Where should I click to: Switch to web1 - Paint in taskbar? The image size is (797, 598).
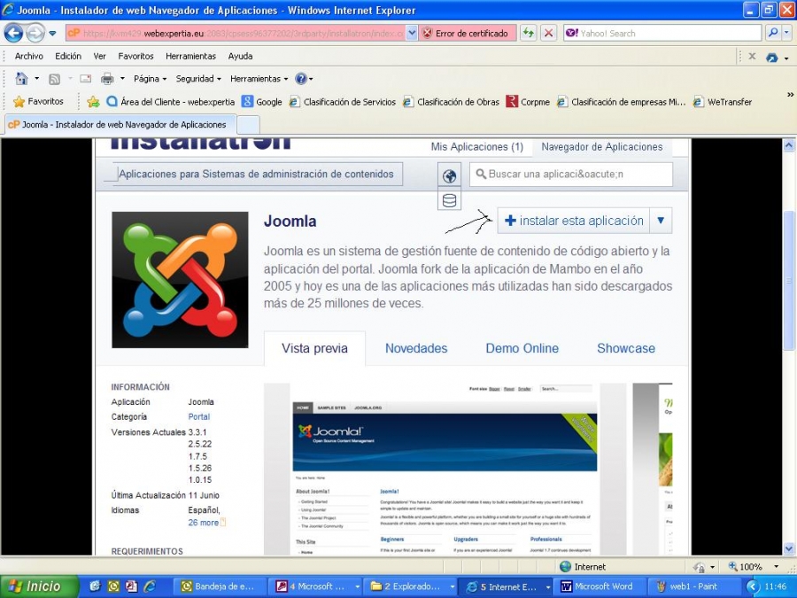pos(695,586)
